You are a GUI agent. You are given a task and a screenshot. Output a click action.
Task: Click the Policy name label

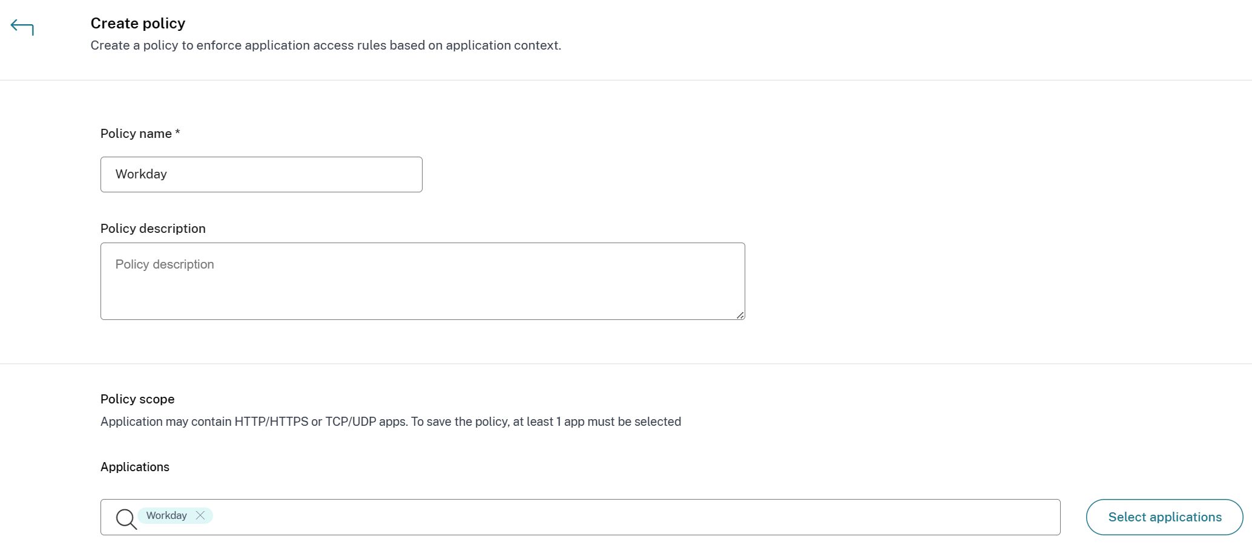click(136, 134)
